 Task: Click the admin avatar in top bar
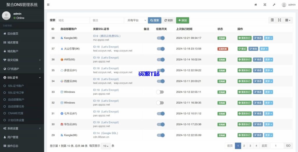(284, 5)
